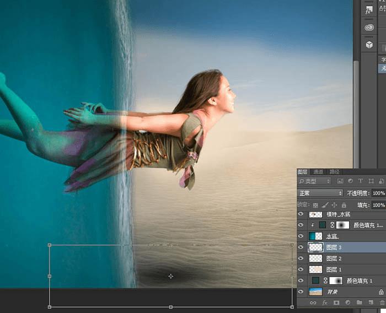This screenshot has width=386, height=313.
Task: Click the opacity 100% field
Action: click(x=378, y=193)
